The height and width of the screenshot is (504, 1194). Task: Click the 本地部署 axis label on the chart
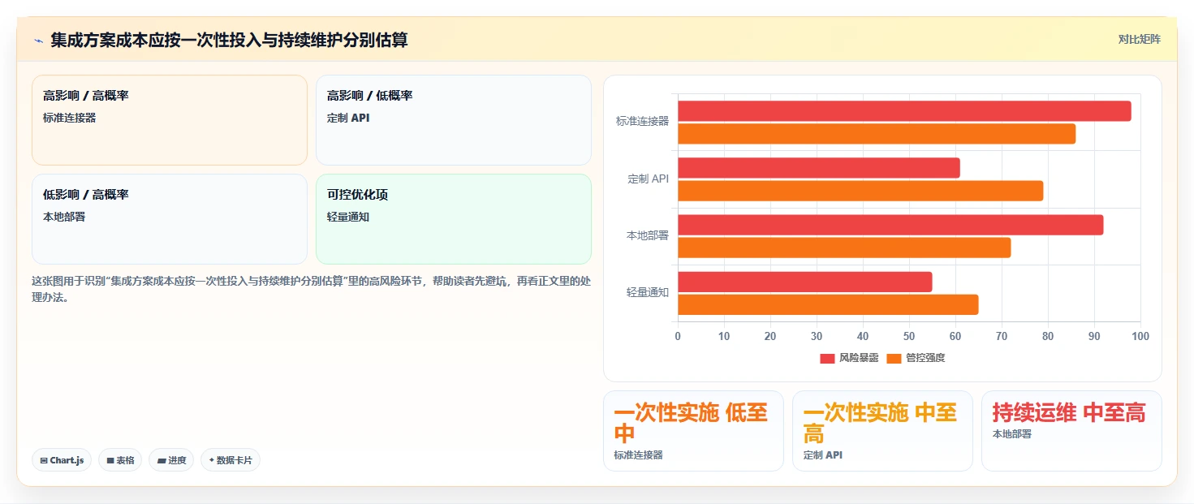(x=648, y=235)
